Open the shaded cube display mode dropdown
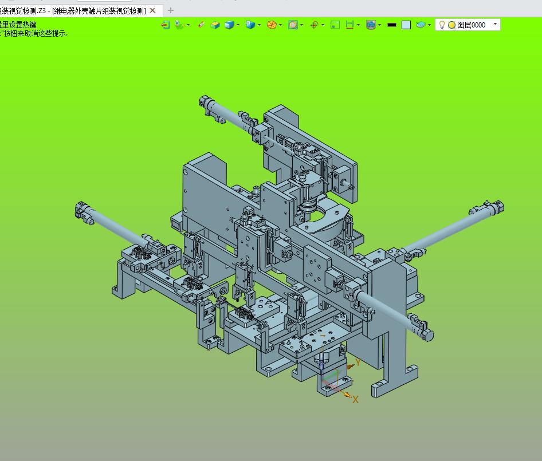This screenshot has height=461, width=542. coord(238,25)
